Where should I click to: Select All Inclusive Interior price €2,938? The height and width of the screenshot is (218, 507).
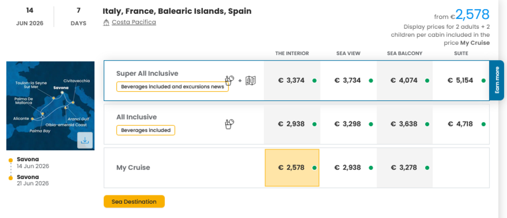tap(292, 124)
